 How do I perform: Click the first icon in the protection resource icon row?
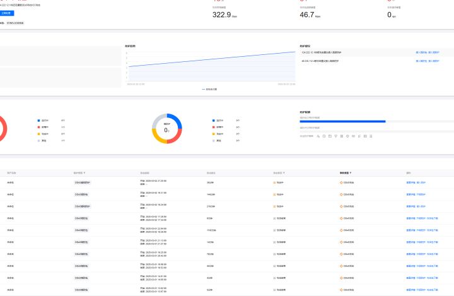click(x=318, y=136)
